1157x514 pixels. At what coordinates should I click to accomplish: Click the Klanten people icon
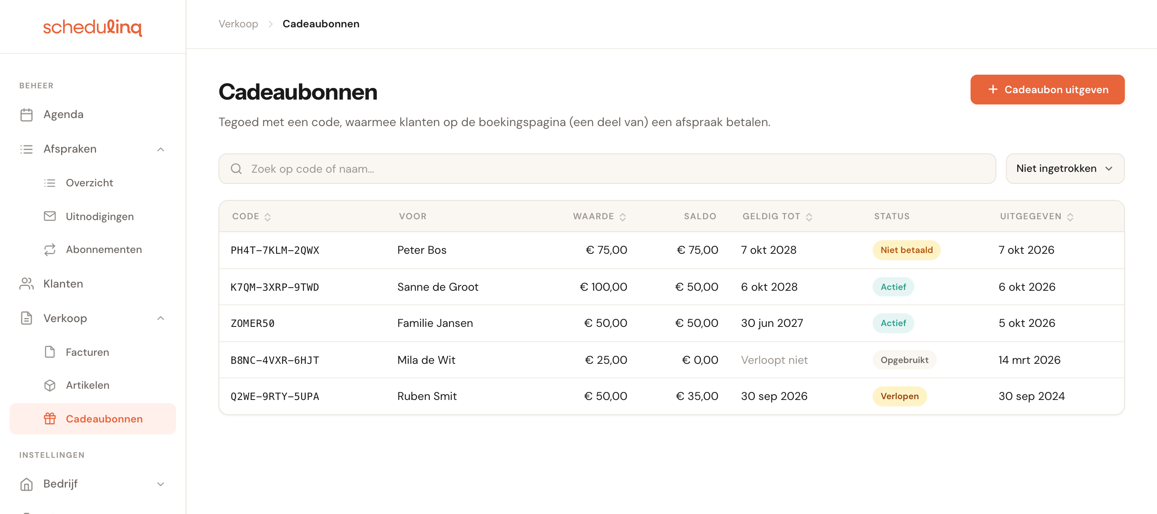coord(27,284)
